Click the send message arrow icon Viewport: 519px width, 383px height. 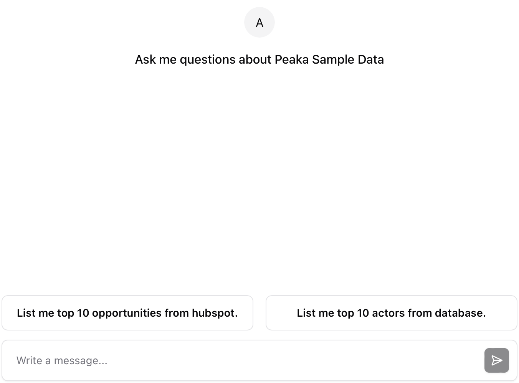(x=496, y=360)
